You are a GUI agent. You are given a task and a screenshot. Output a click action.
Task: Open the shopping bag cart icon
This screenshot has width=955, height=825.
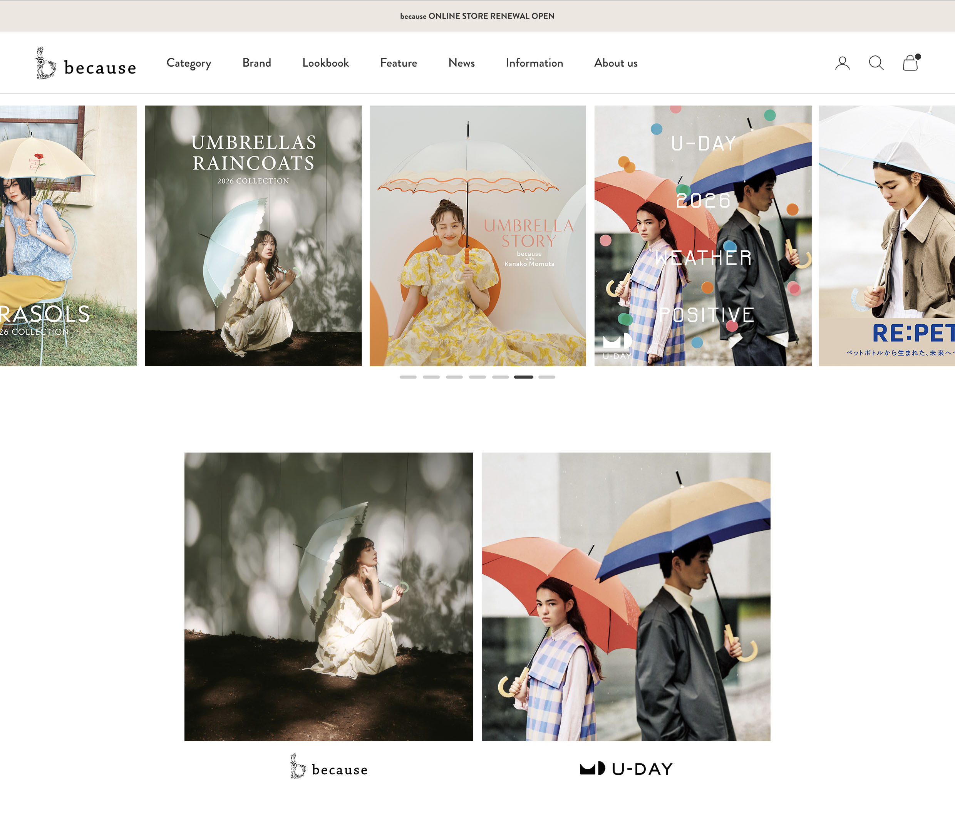pos(910,63)
